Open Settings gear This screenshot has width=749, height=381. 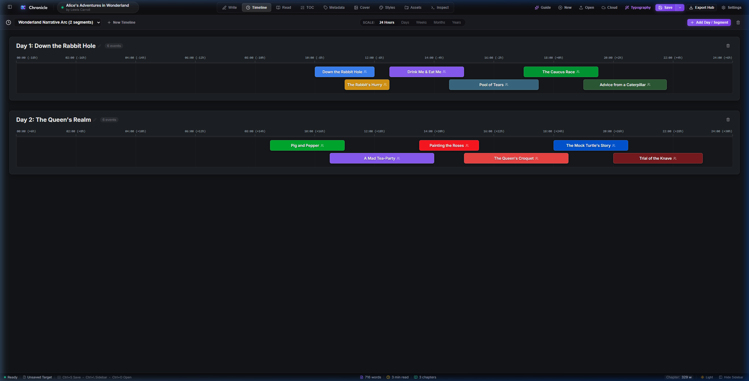731,8
